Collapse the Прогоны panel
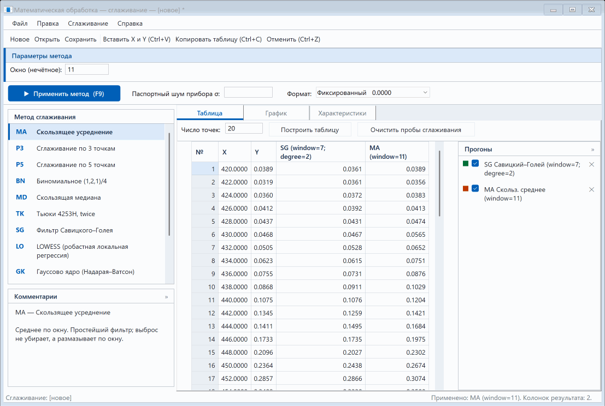The height and width of the screenshot is (406, 605). click(592, 150)
